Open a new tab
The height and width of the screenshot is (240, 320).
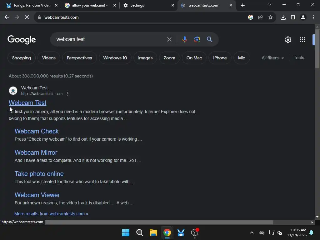tap(242, 5)
